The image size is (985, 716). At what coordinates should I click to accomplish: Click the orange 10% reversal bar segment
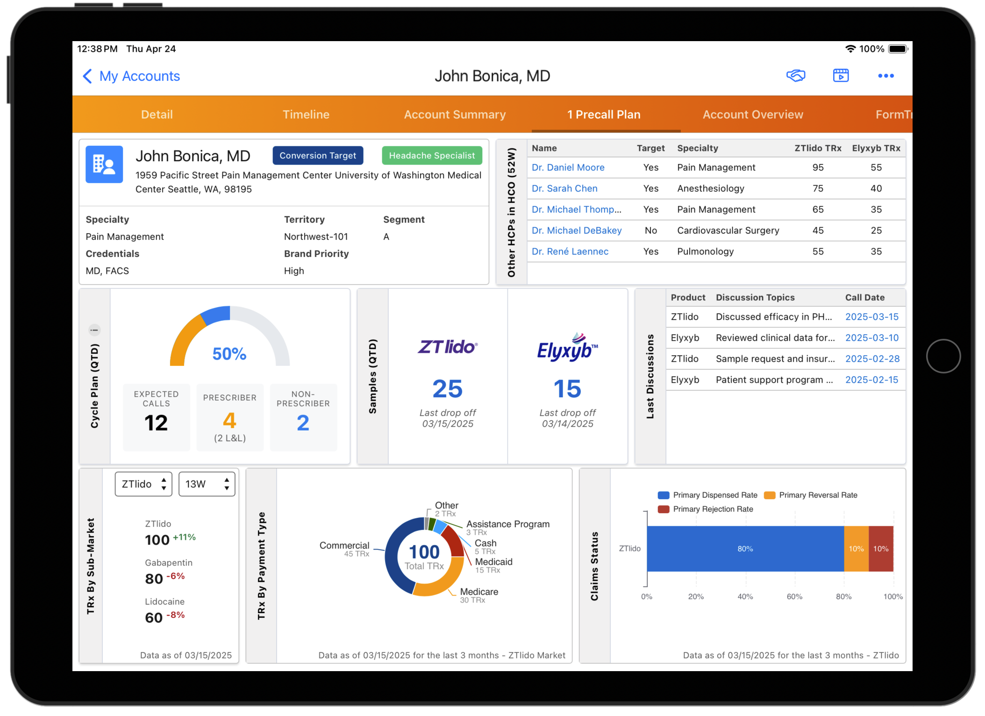856,549
